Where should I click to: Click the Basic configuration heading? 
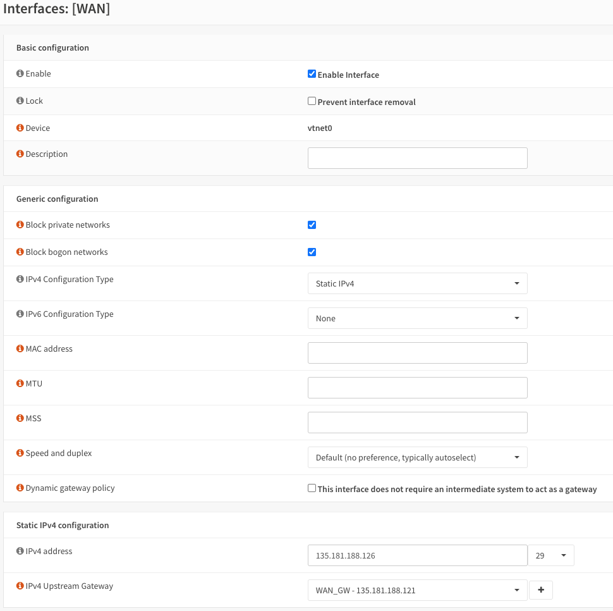pos(53,47)
